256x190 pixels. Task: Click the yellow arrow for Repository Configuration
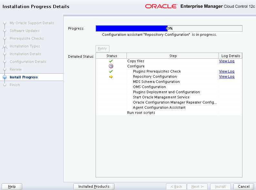(111, 76)
